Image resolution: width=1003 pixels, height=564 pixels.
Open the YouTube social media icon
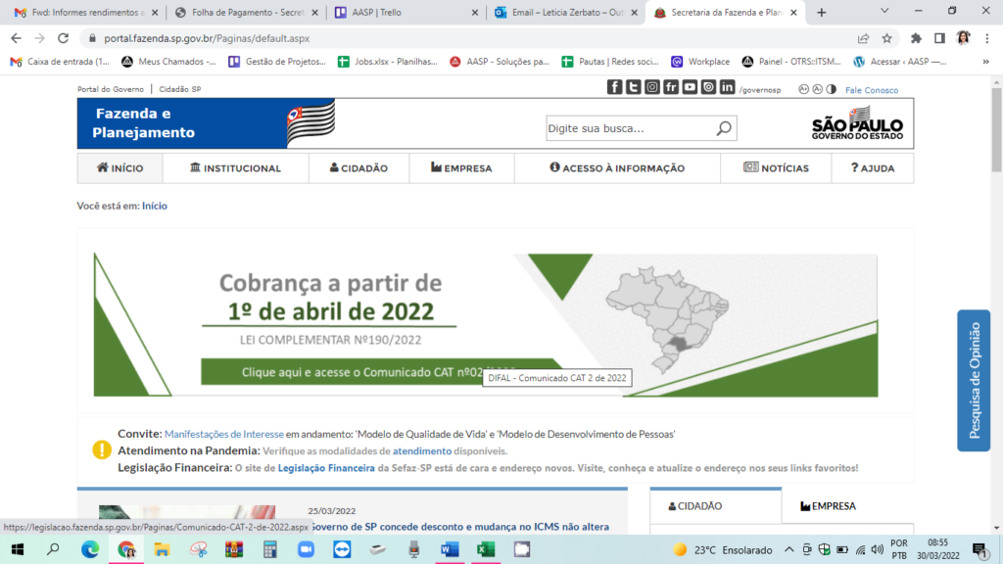[690, 87]
